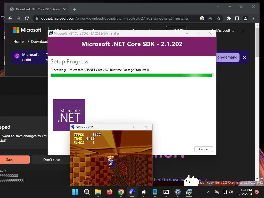Screen dimensions: 264x198
Task: Go back using Chrome's back arrow
Action: point(10,18)
